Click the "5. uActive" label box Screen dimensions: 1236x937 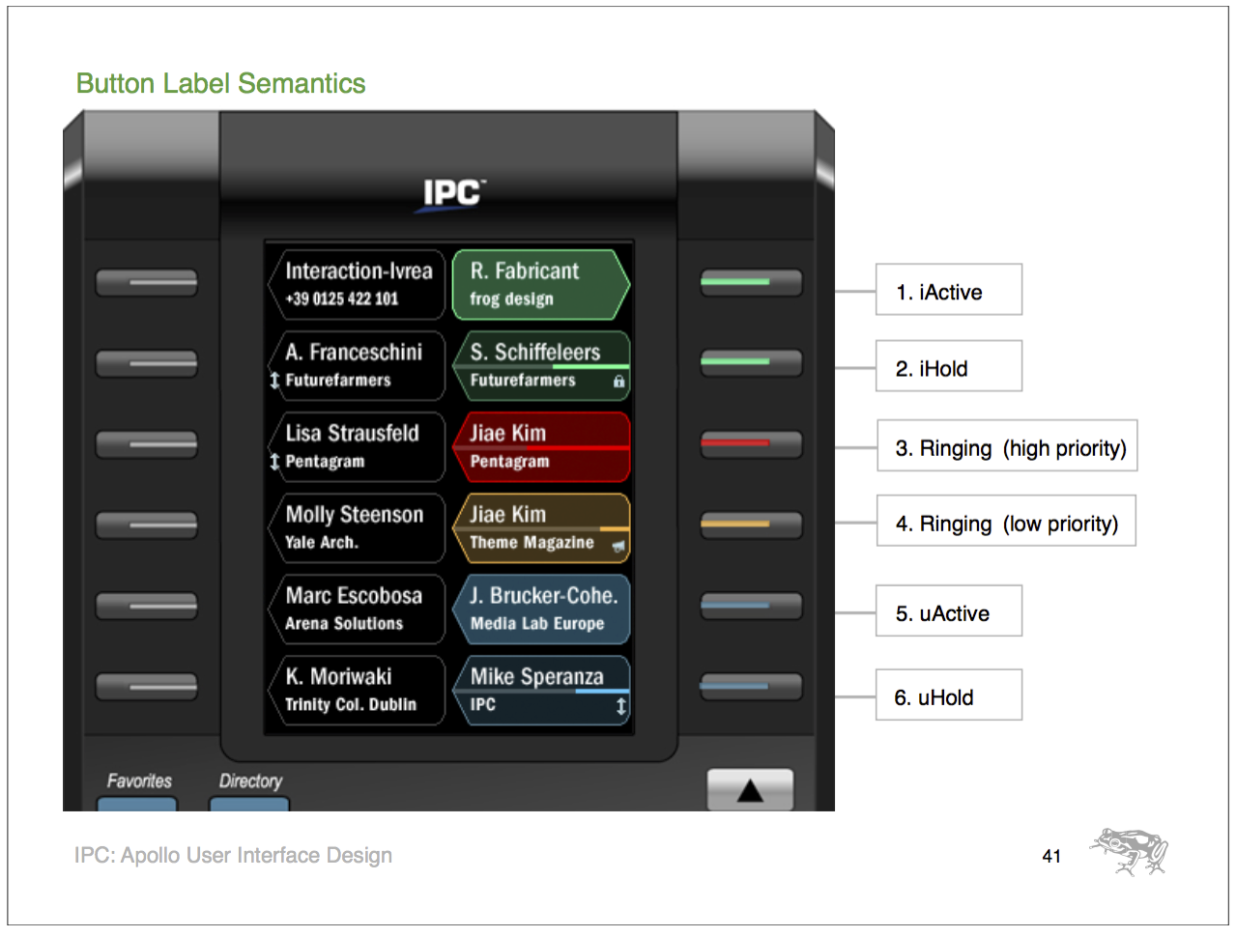949,611
